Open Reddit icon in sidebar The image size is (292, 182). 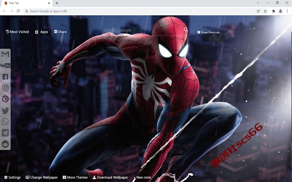(5, 144)
